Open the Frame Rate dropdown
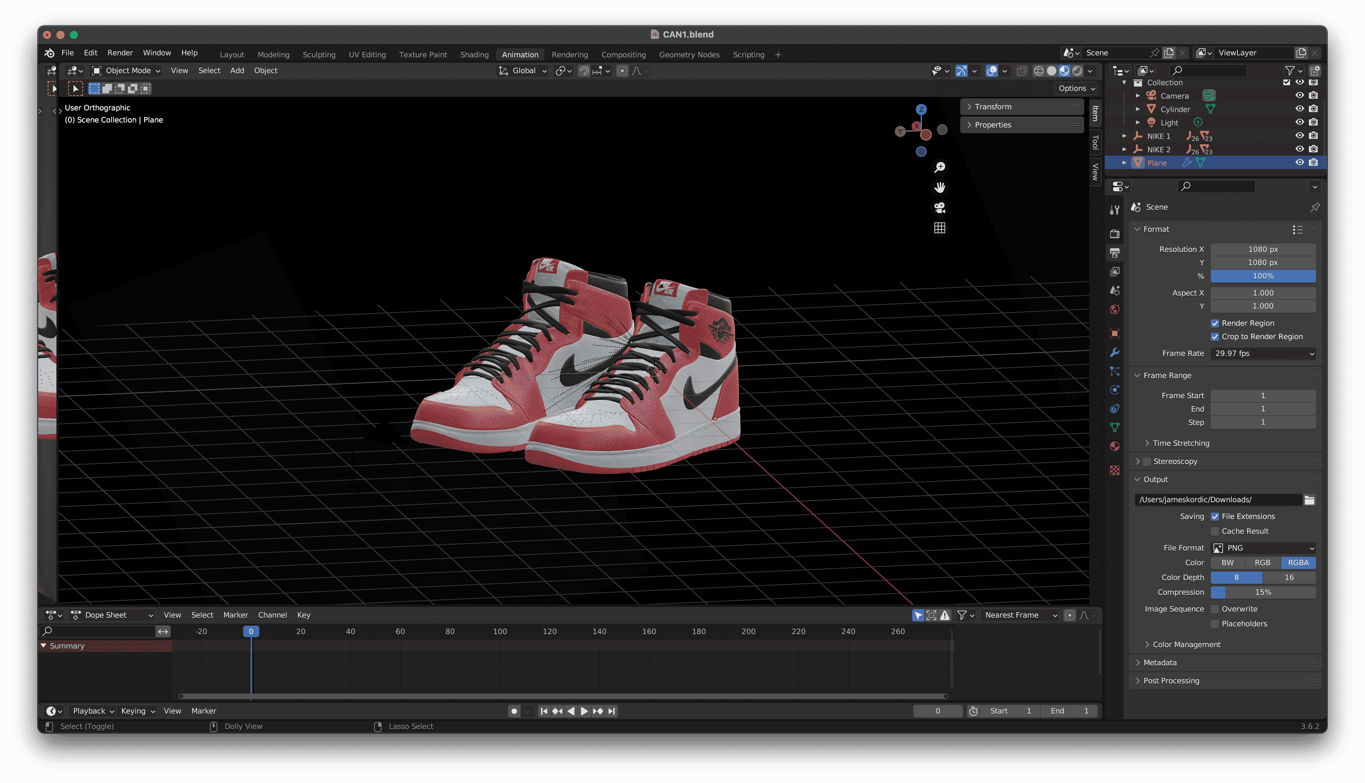Viewport: 1365px width, 783px height. click(1263, 353)
